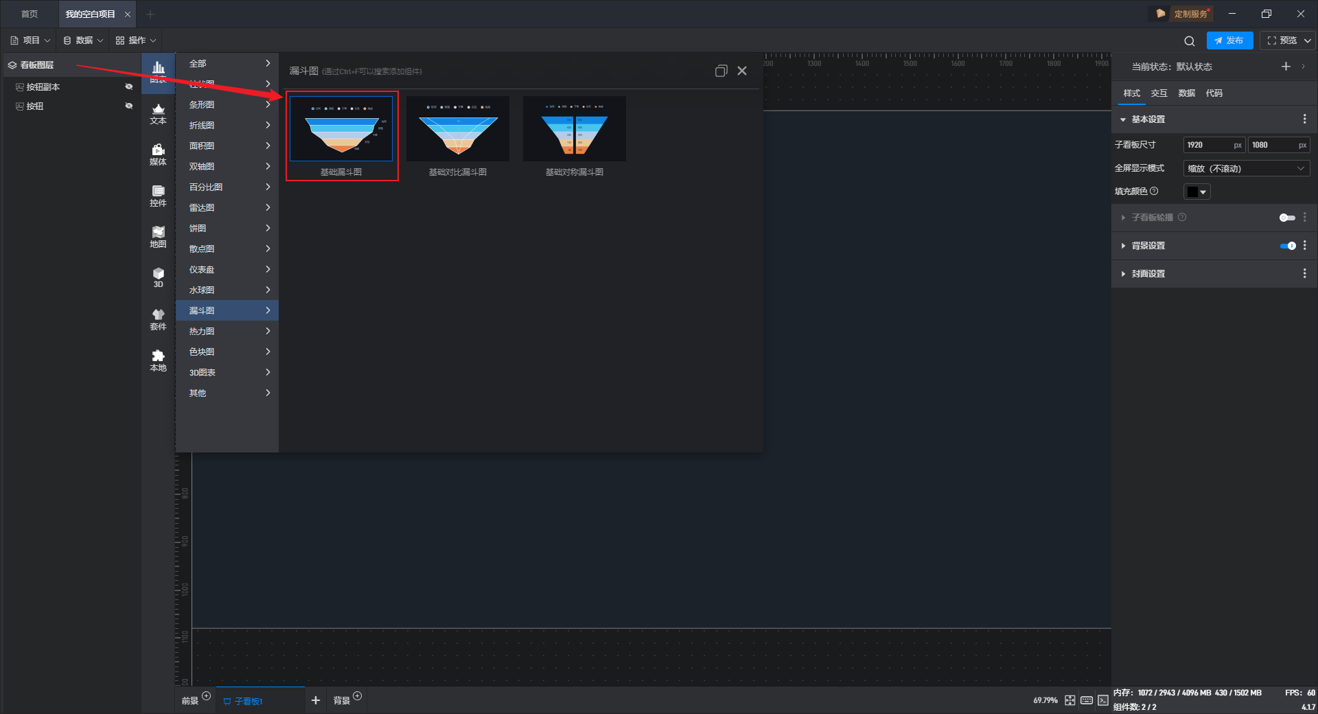Open the 3D components sidebar icon

click(158, 278)
